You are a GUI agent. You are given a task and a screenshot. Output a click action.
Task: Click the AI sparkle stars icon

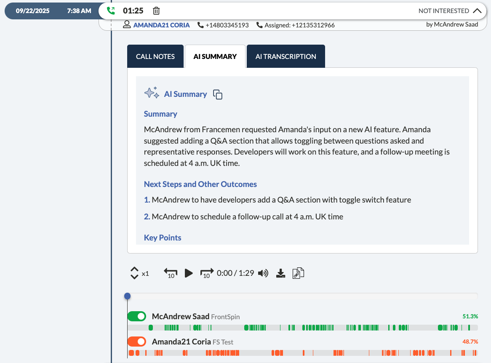pos(152,93)
